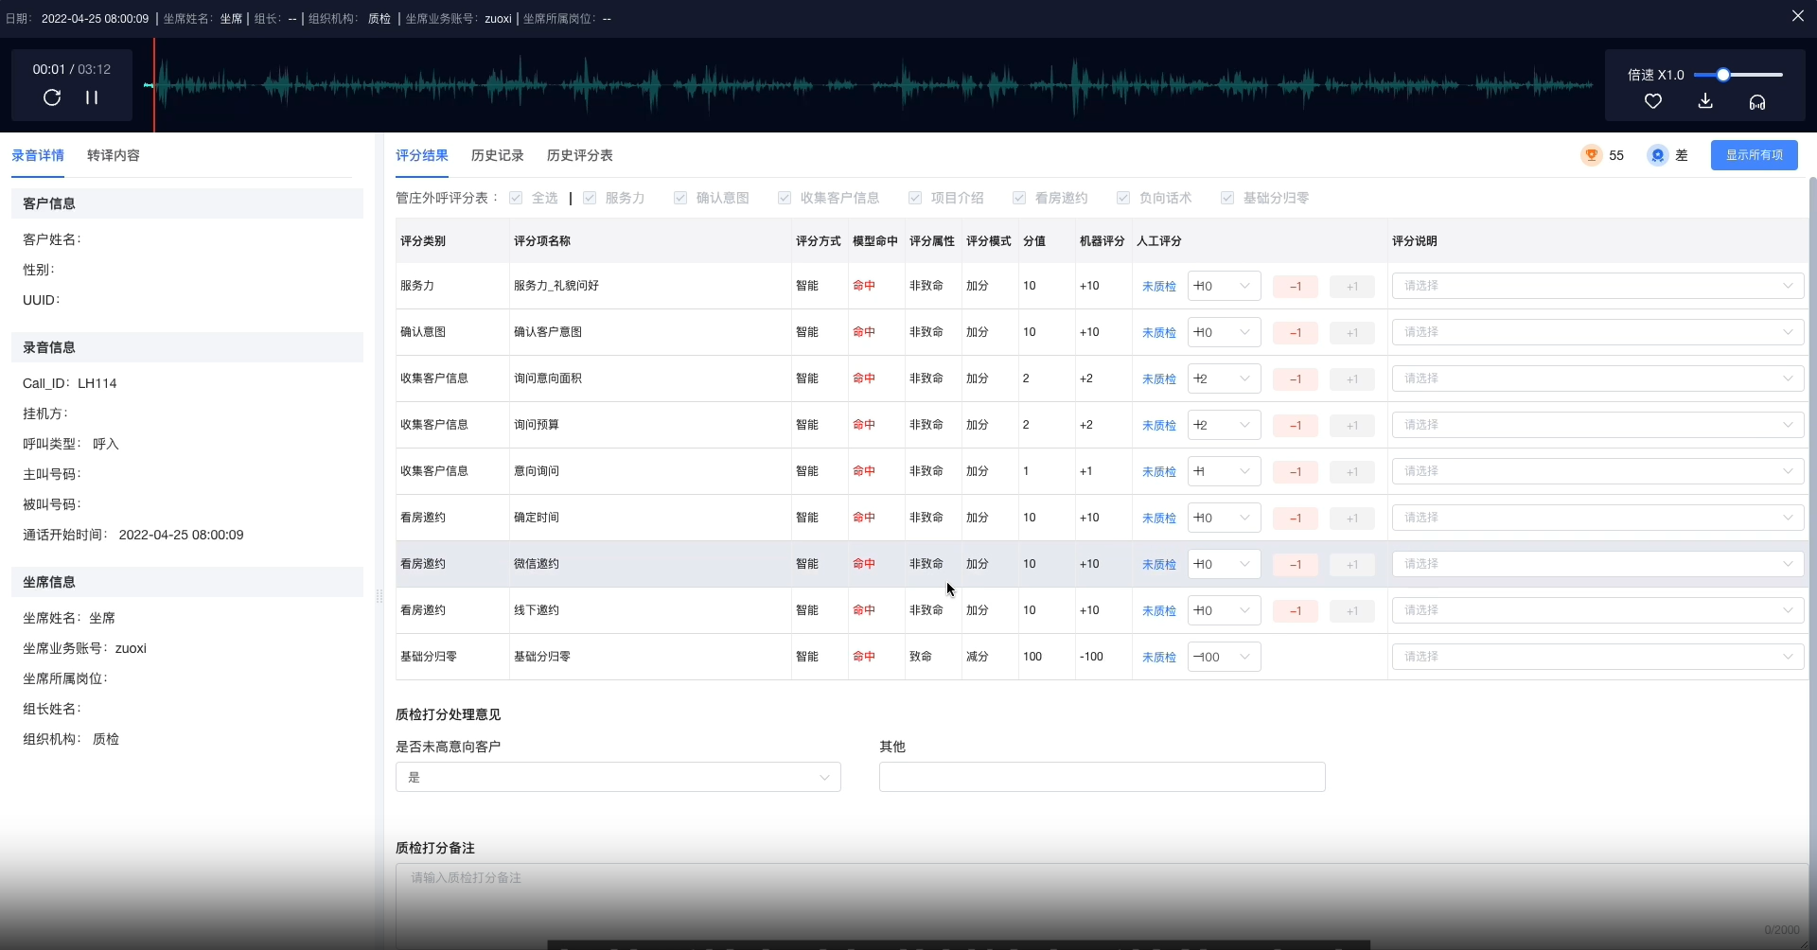The image size is (1817, 950).
Task: Open 评分说明 dropdown for 确定时间
Action: [1597, 518]
